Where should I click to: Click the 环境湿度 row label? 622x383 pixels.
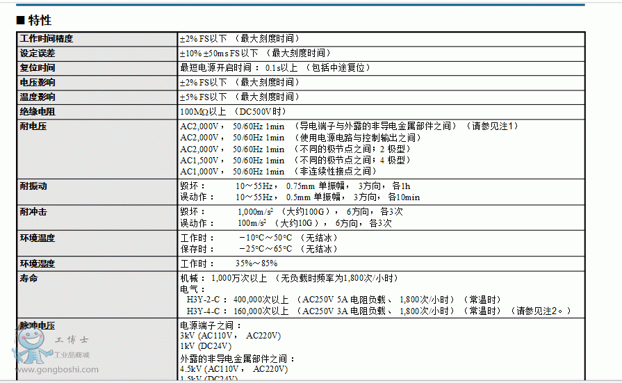click(x=38, y=264)
